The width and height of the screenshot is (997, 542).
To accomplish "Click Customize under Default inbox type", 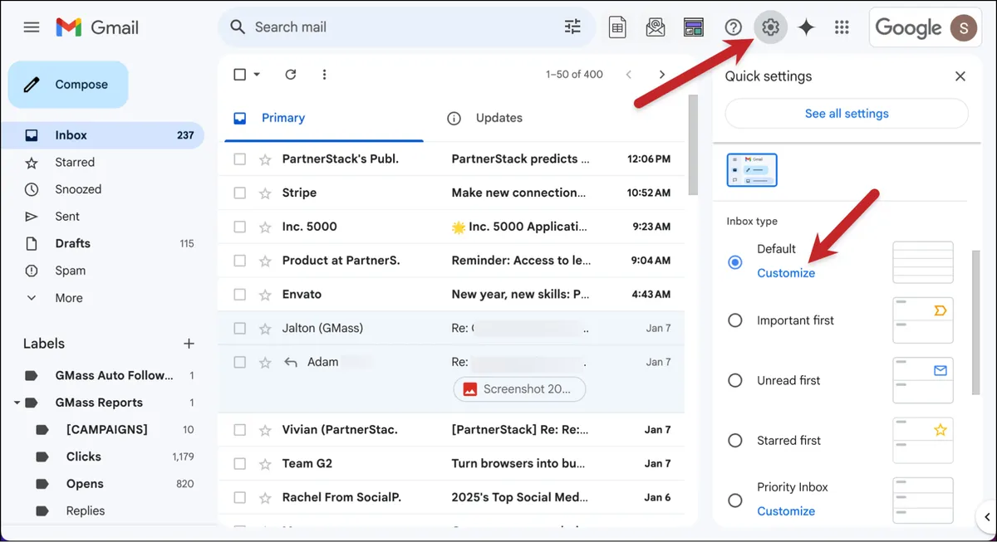I will (786, 273).
